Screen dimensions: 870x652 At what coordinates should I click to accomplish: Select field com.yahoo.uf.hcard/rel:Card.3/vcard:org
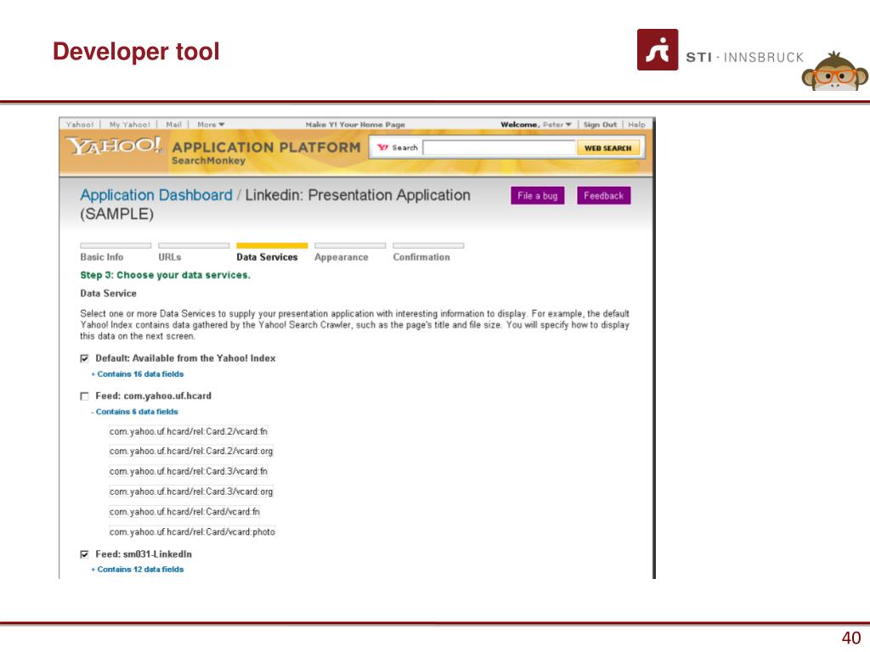191,492
